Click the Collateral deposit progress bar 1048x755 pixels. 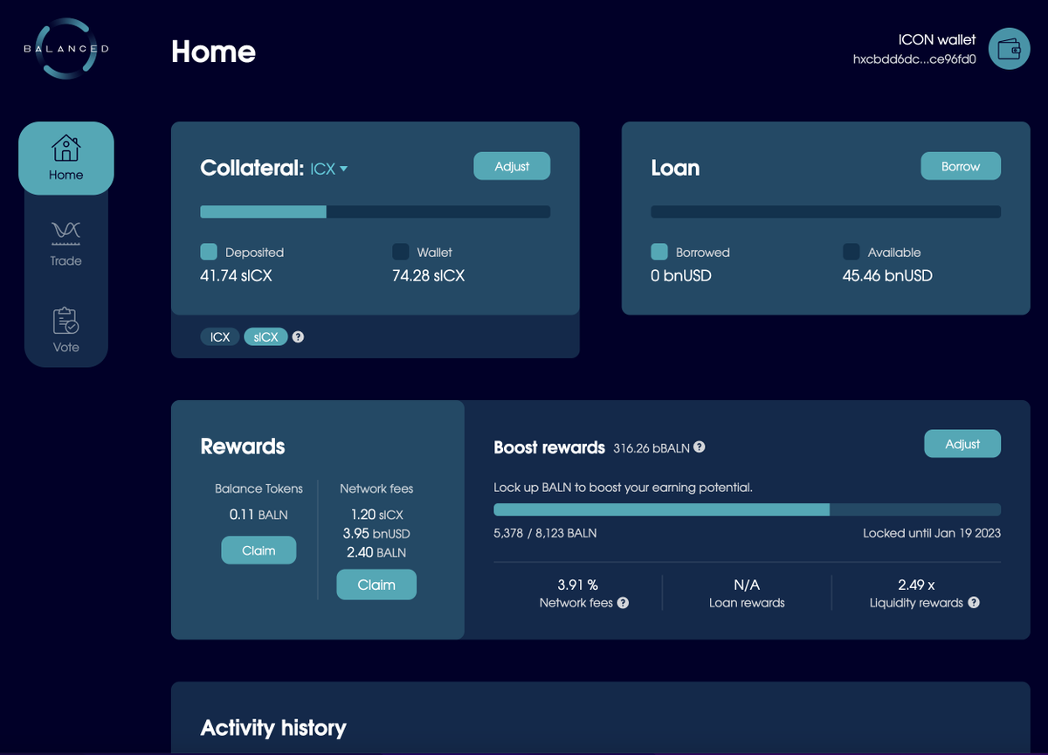pyautogui.click(x=376, y=211)
